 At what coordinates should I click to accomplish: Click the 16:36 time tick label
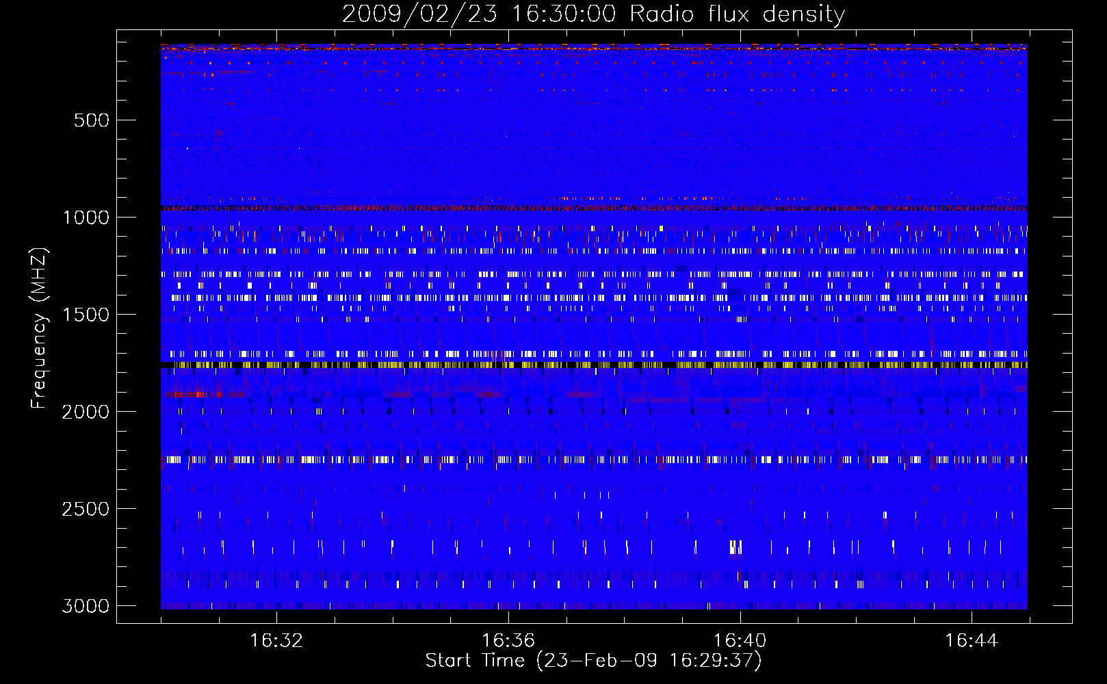click(508, 641)
